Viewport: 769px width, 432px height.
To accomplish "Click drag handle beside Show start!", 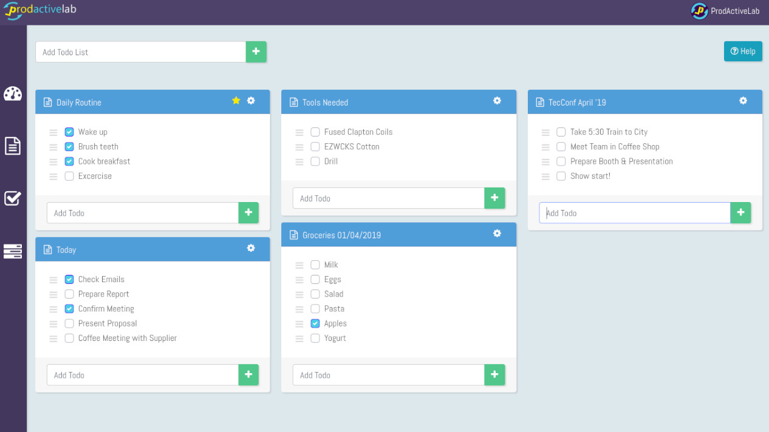I will [545, 177].
